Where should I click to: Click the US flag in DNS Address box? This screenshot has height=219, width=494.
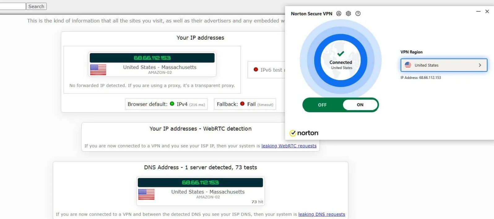tap(146, 195)
